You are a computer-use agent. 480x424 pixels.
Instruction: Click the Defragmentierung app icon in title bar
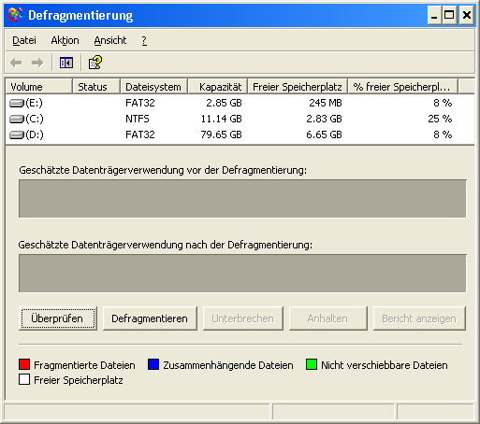[15, 15]
